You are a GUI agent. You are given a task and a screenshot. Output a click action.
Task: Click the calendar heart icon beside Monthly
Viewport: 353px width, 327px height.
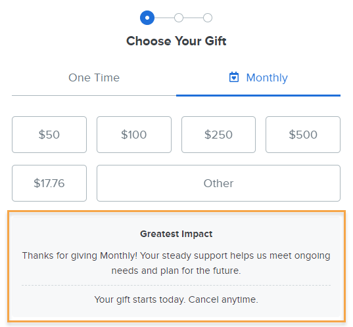click(x=234, y=77)
